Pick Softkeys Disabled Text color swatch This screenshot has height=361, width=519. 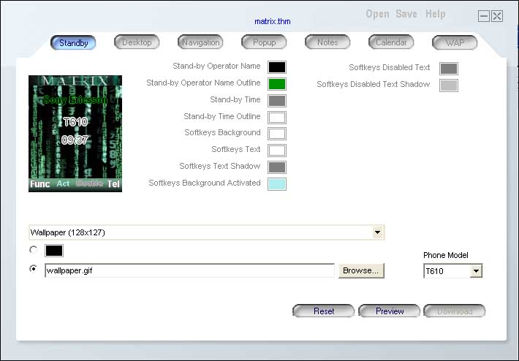(x=449, y=69)
